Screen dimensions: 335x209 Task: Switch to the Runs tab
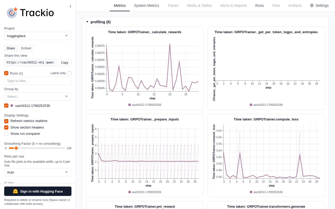(260, 5)
